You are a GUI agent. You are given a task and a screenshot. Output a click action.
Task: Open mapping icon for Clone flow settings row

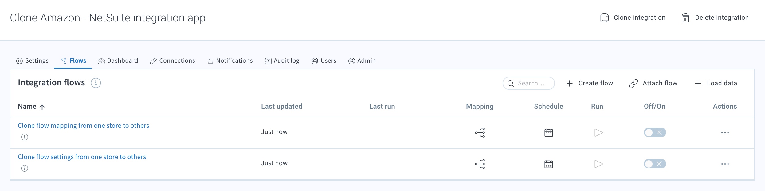(x=480, y=164)
